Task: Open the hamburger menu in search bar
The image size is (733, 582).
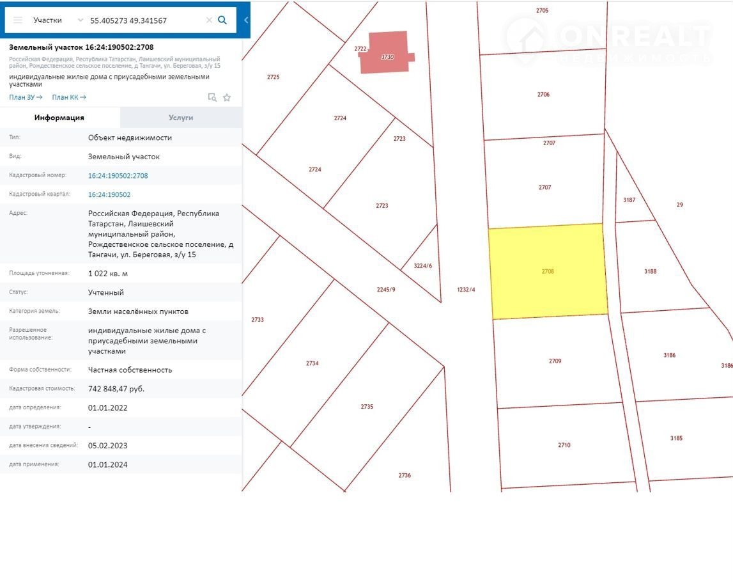Action: tap(18, 20)
